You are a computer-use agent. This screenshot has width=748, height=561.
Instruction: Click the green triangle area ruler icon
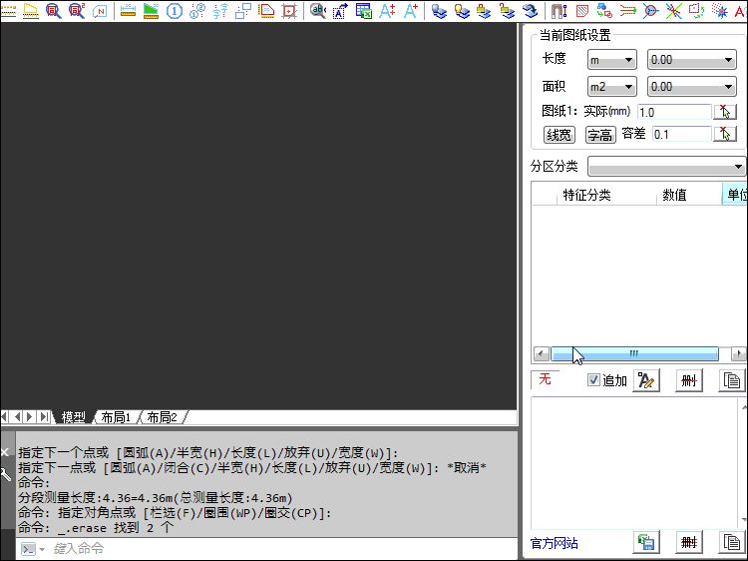tap(151, 11)
